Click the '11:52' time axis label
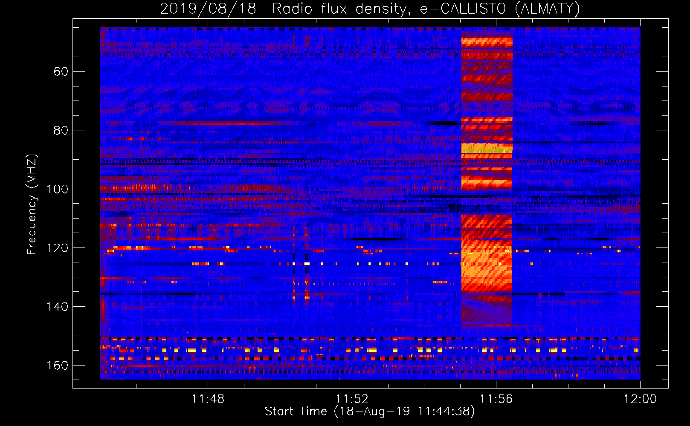 [x=352, y=399]
